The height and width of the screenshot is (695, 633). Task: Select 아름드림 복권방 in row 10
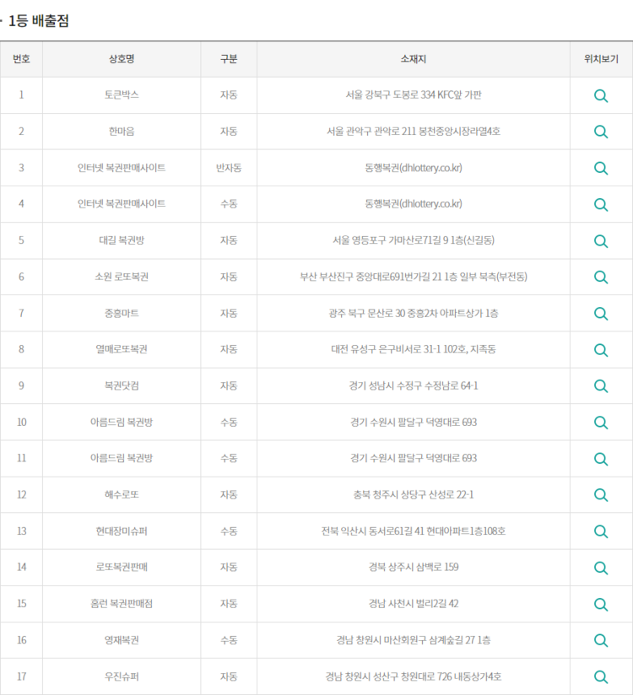[122, 422]
